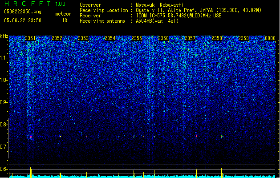
Task: Click the Observer label
Action: click(90, 5)
